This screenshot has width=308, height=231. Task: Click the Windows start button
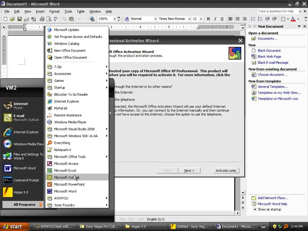click(x=14, y=226)
